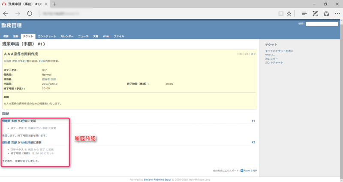Click author link 担当者 次郎 under ticket title
This screenshot has height=182, width=343.
(10, 61)
